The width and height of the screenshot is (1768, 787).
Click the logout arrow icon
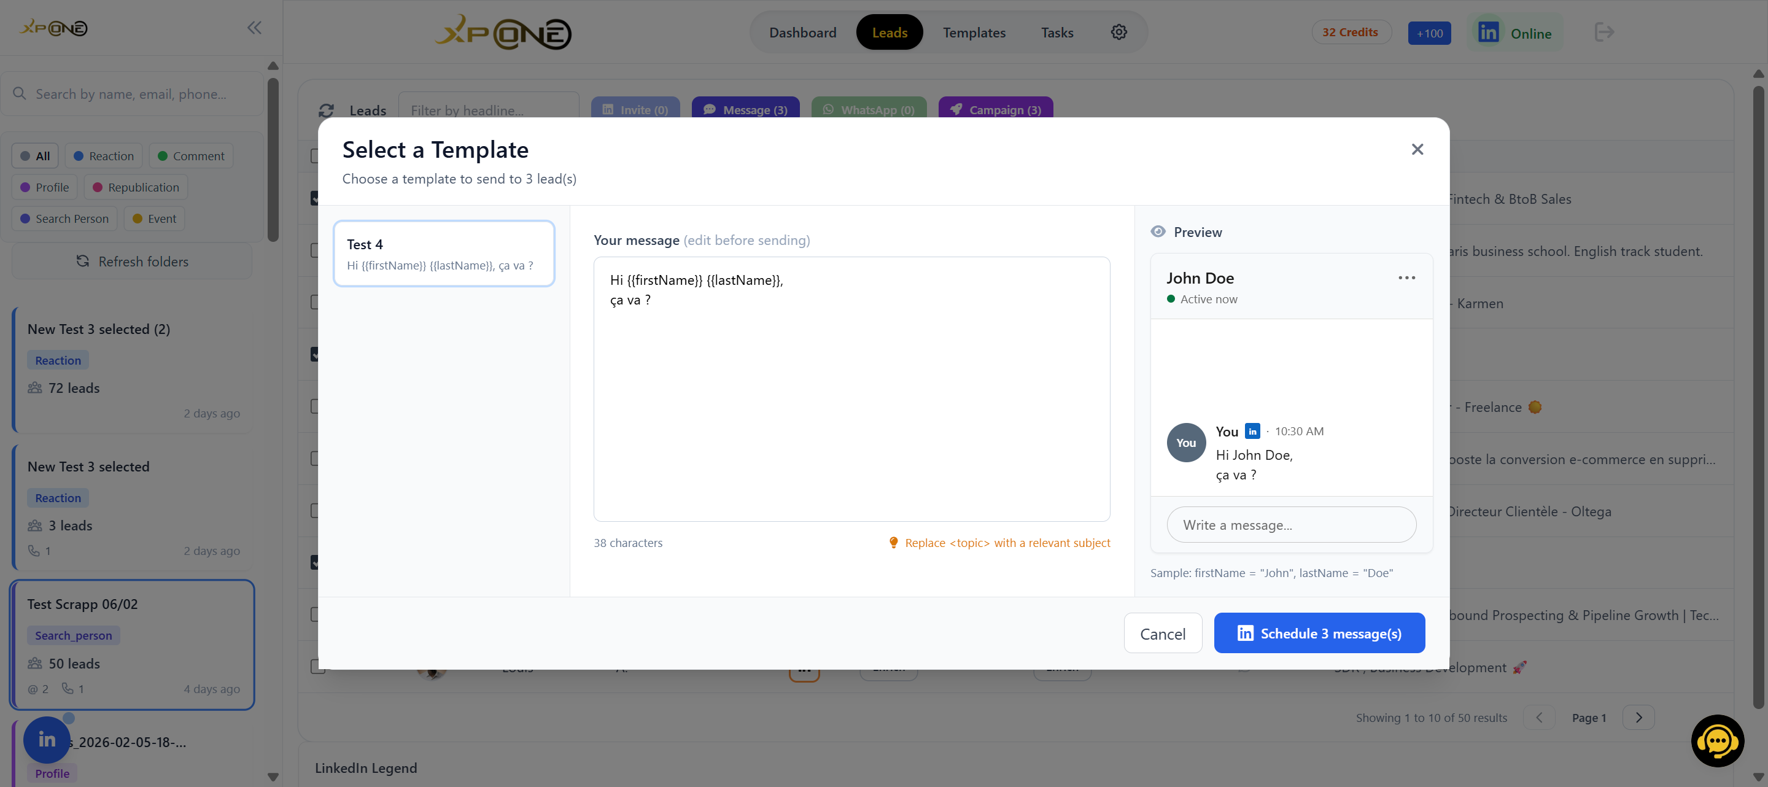1605,33
